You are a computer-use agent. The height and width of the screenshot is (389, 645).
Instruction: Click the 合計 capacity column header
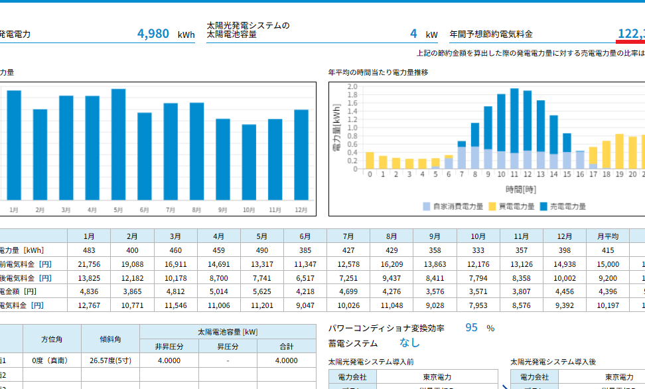[x=287, y=347]
